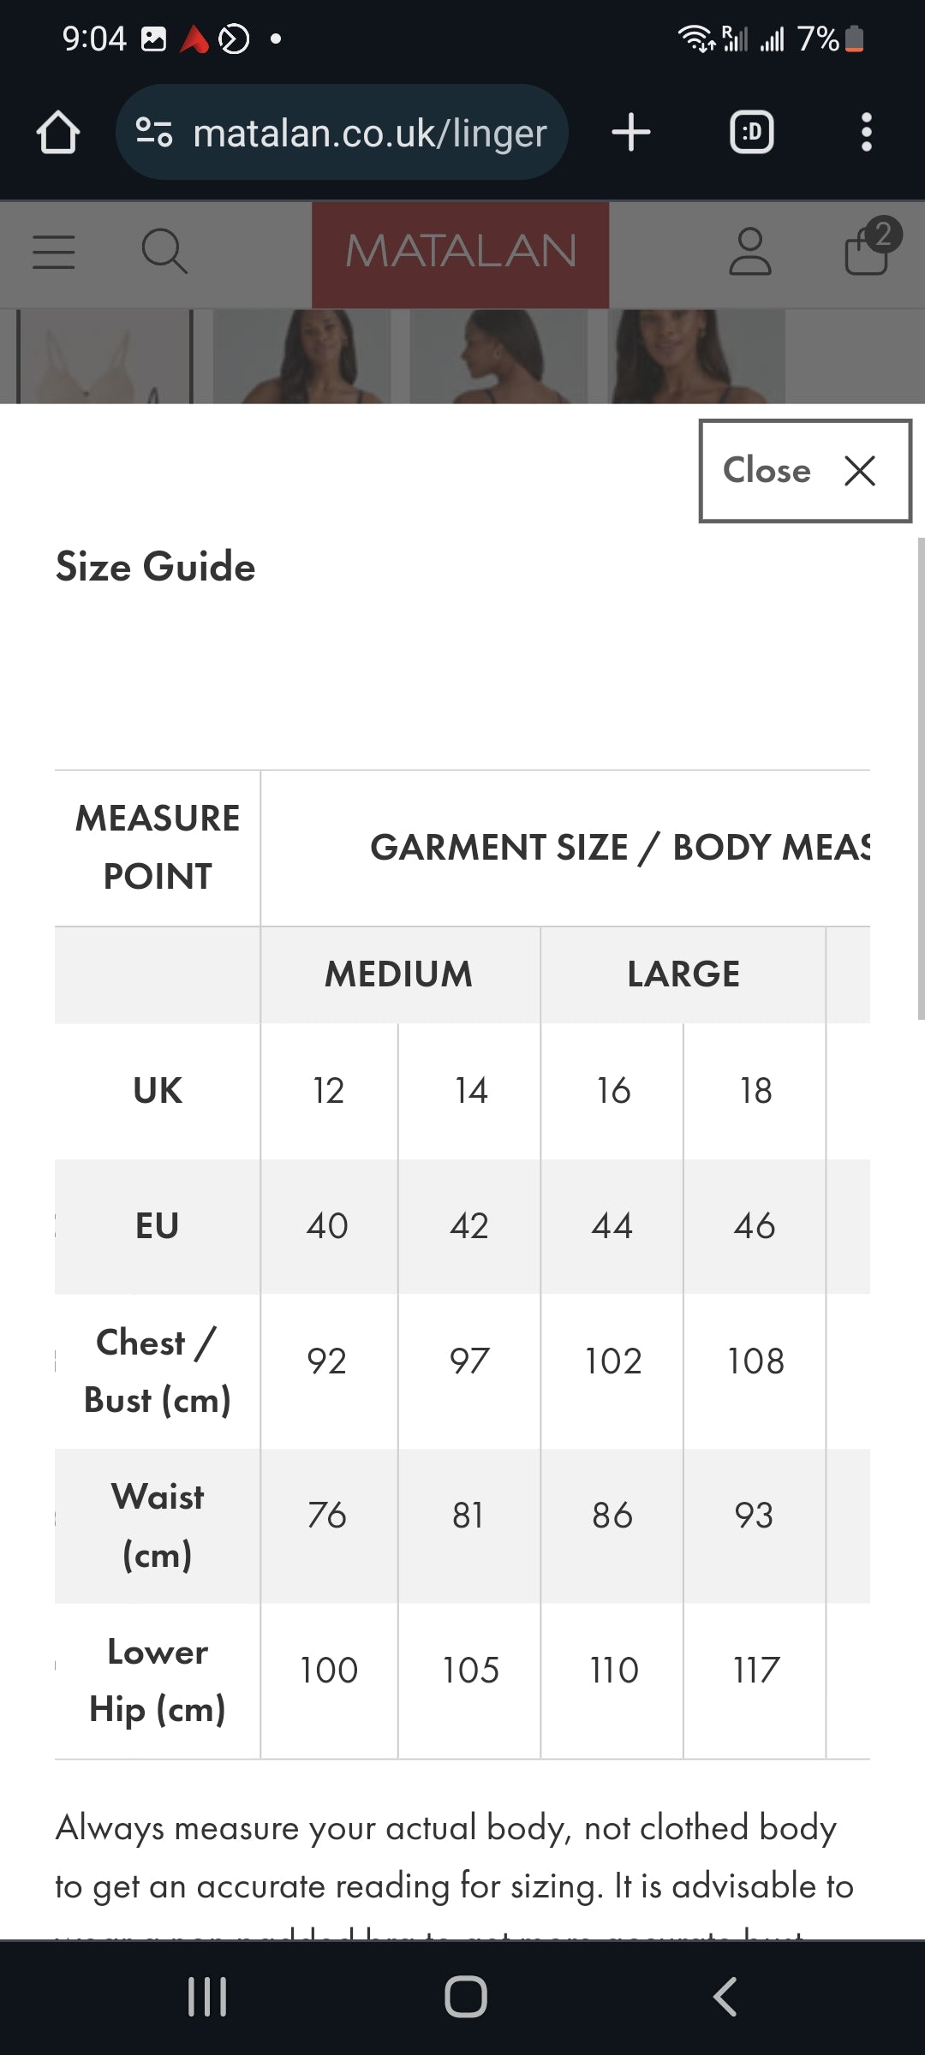Open the tab switcher icon
925x2055 pixels.
click(x=751, y=133)
